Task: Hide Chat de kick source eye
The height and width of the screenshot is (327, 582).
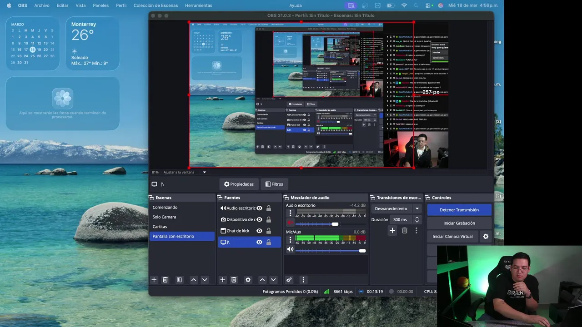Action: click(x=259, y=231)
